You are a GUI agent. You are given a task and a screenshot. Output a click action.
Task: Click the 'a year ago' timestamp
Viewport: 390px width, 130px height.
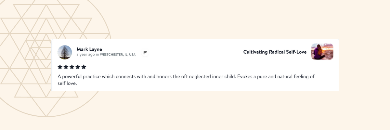pyautogui.click(x=86, y=55)
